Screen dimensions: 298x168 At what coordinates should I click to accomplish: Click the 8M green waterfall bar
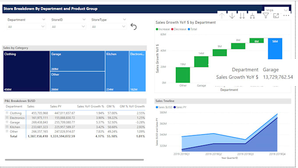pyautogui.click(x=238, y=46)
